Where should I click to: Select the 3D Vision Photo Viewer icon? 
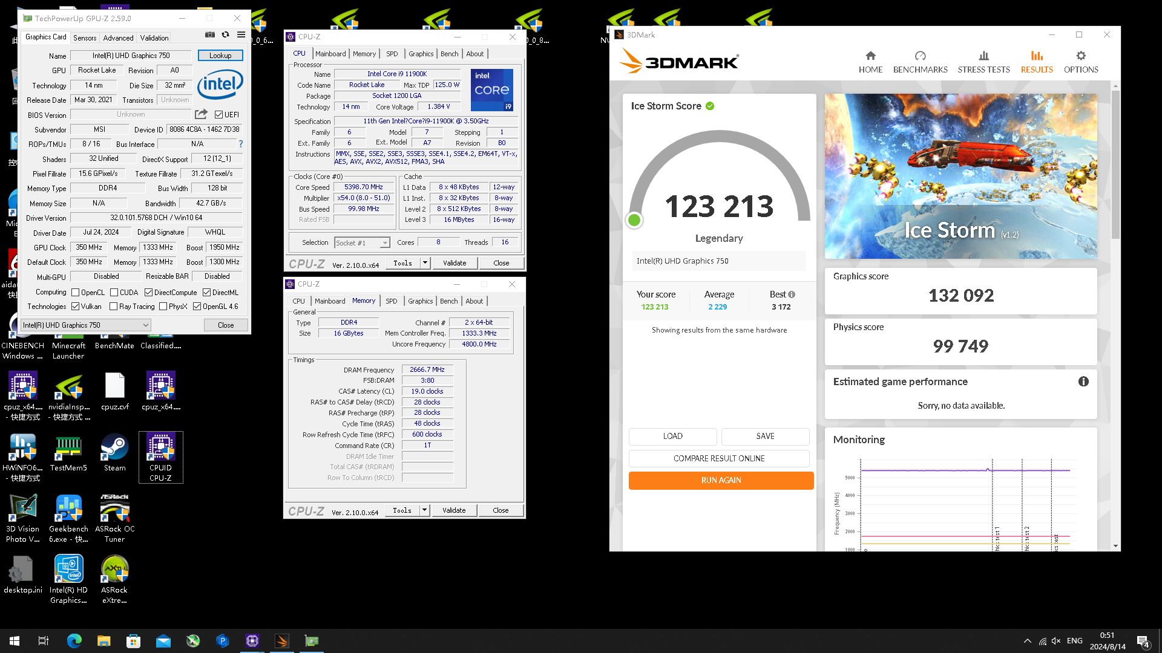[x=23, y=518]
